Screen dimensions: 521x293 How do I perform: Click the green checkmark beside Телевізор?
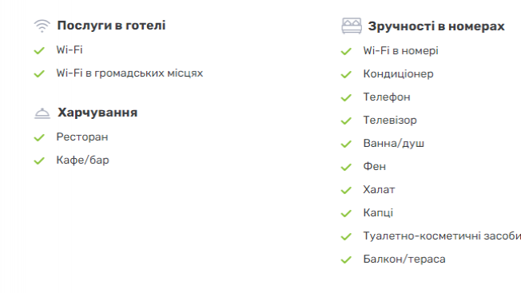coord(346,121)
